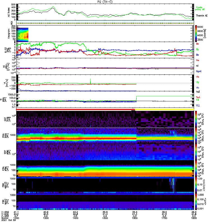
Task: Pick the ESA ions Eflux color bar
Action: pos(196,136)
